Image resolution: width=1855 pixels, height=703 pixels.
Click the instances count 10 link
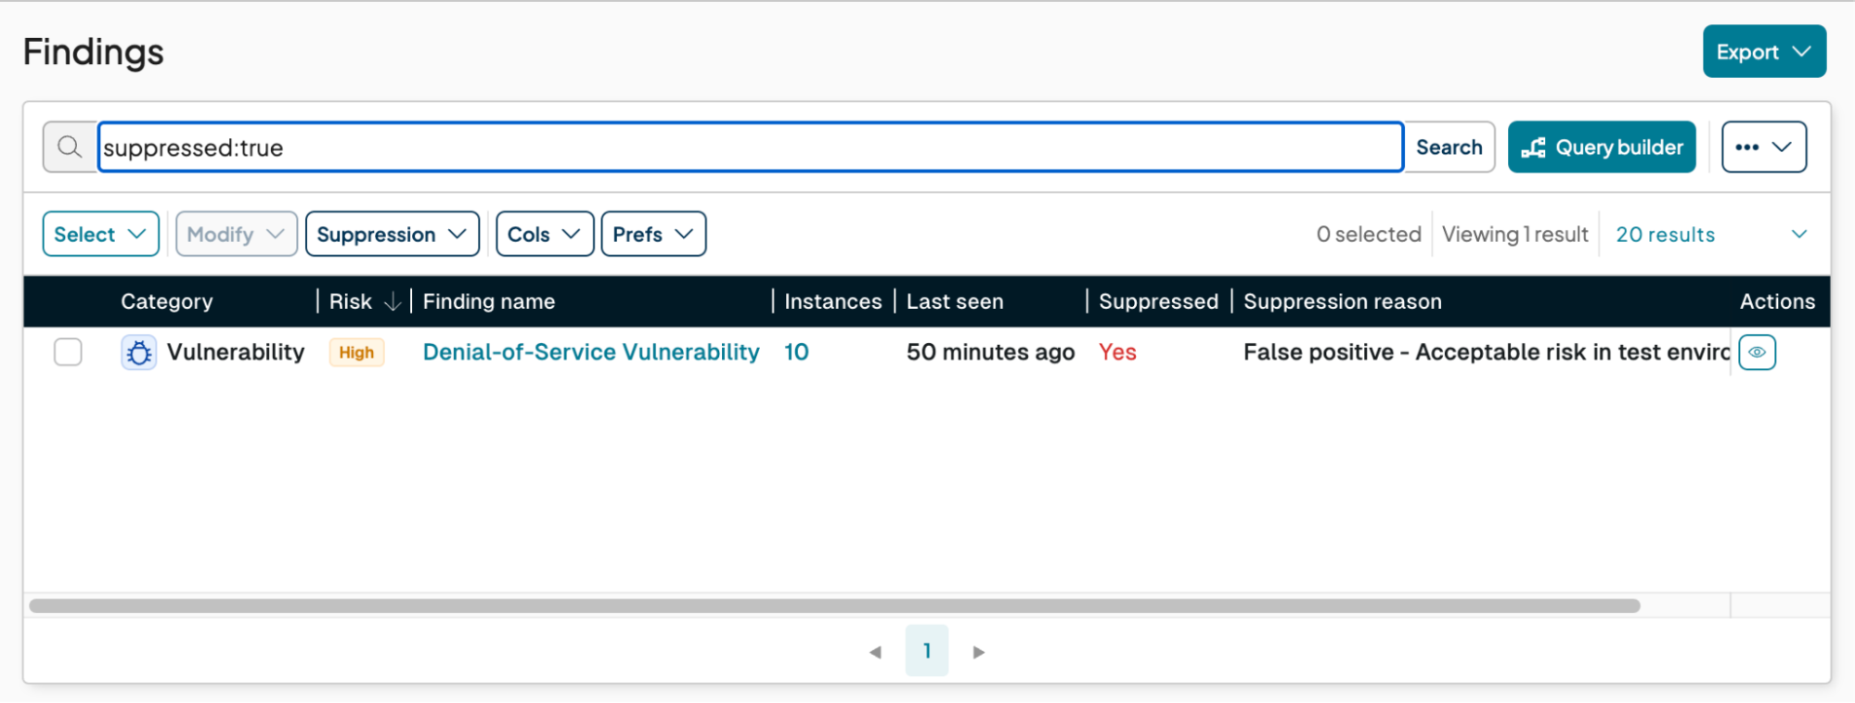tap(796, 352)
